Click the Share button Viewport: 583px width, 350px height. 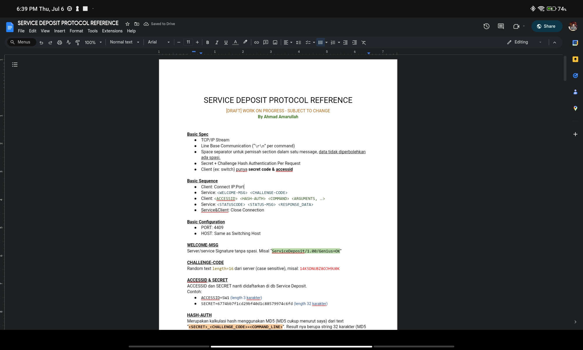(547, 26)
